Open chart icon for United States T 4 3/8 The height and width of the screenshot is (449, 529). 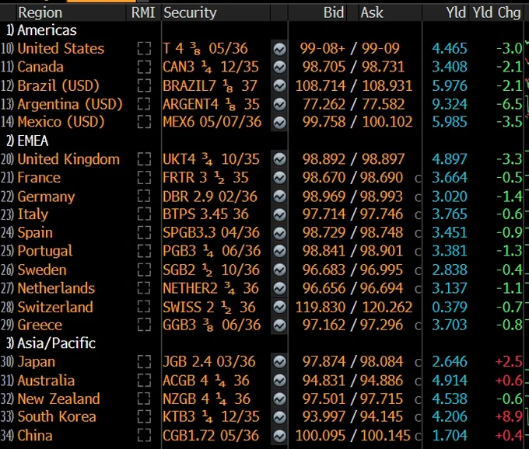pos(279,49)
